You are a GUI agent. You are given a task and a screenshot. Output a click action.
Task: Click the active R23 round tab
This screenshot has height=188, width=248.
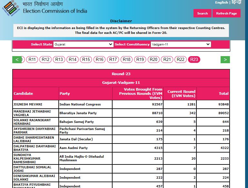click(194, 59)
